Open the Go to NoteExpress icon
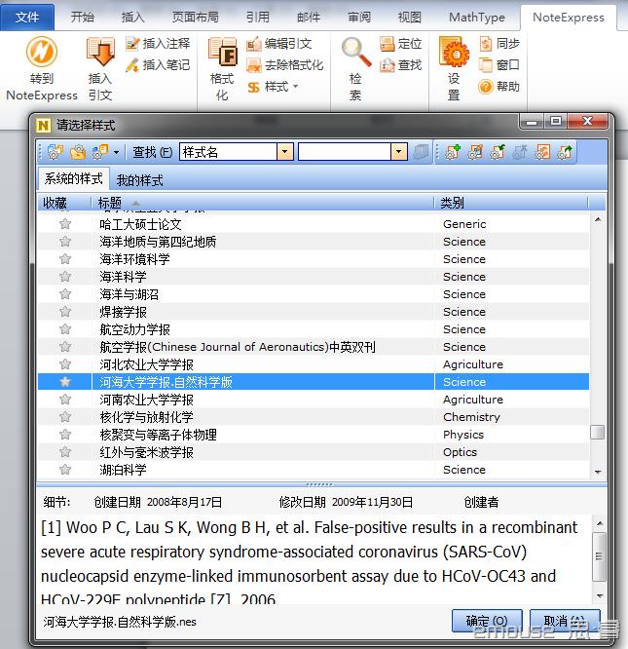Viewport: 628px width, 649px height. point(41,52)
